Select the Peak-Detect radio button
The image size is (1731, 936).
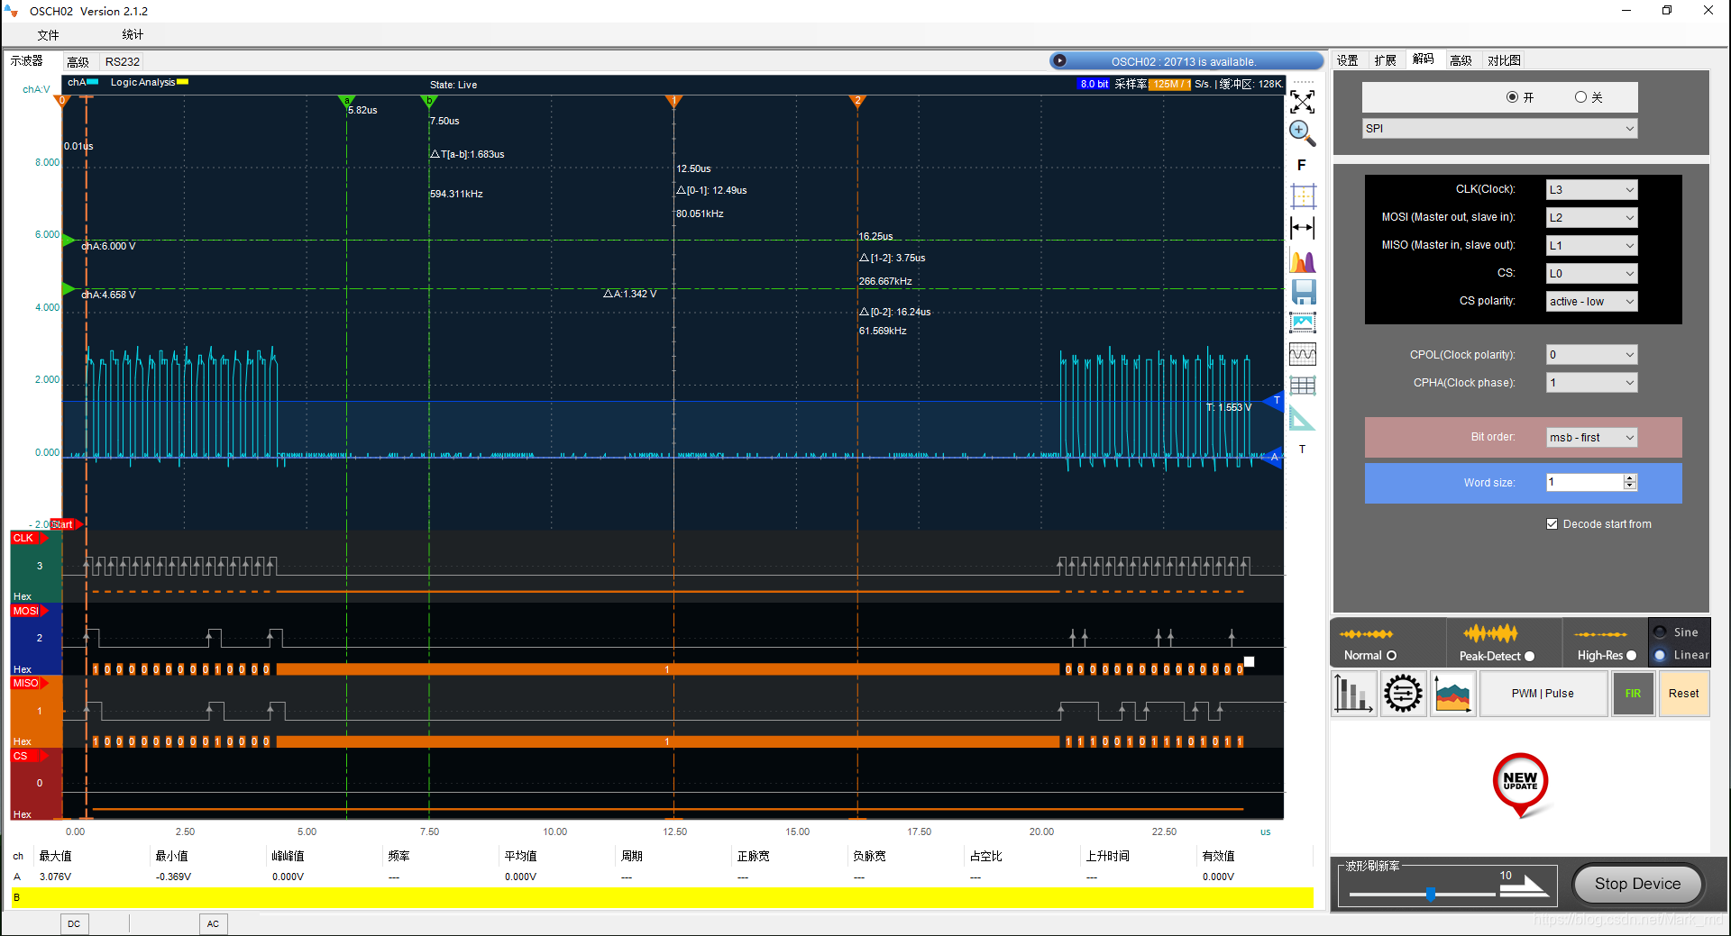(1529, 656)
